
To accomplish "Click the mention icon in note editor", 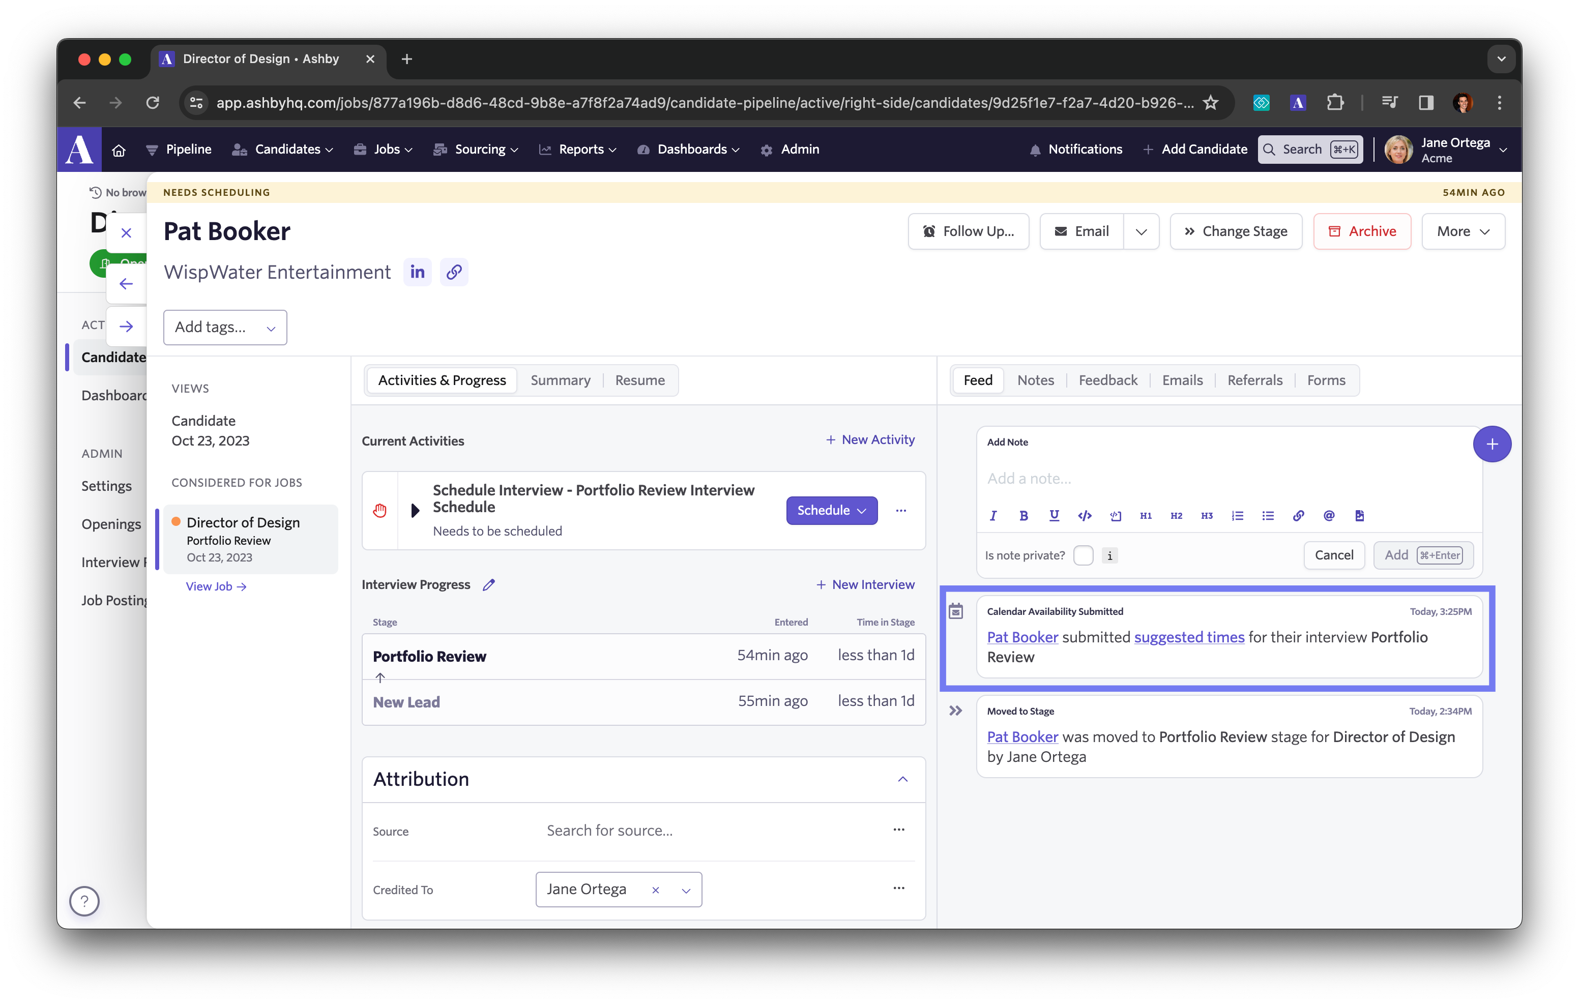I will click(x=1328, y=515).
